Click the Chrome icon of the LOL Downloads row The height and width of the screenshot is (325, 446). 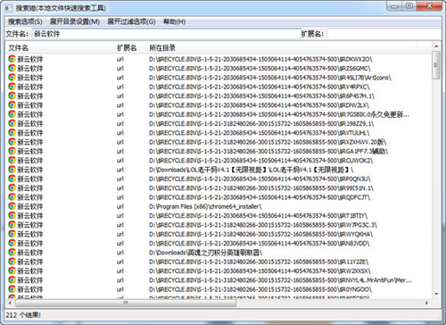(12, 170)
